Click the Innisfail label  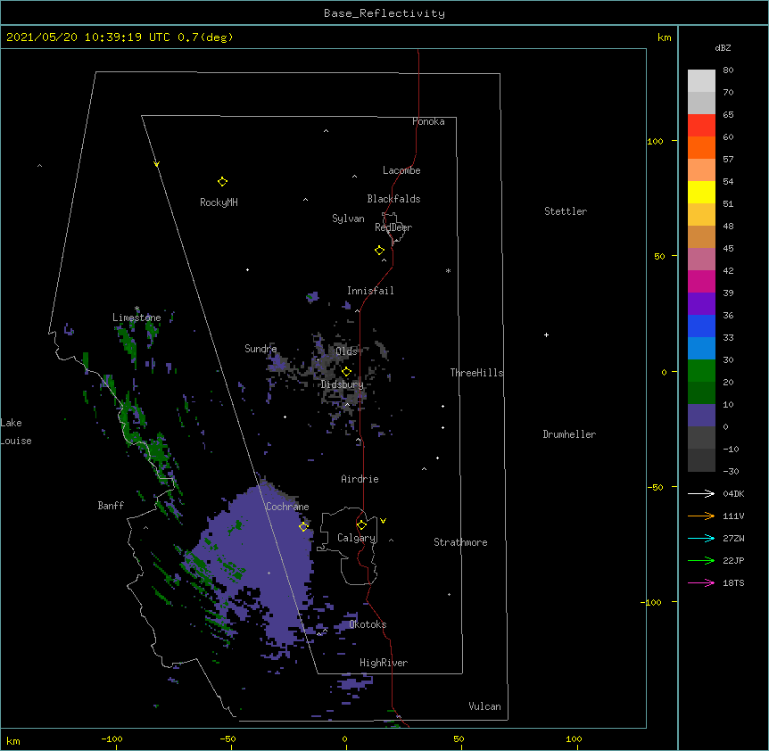pos(370,291)
